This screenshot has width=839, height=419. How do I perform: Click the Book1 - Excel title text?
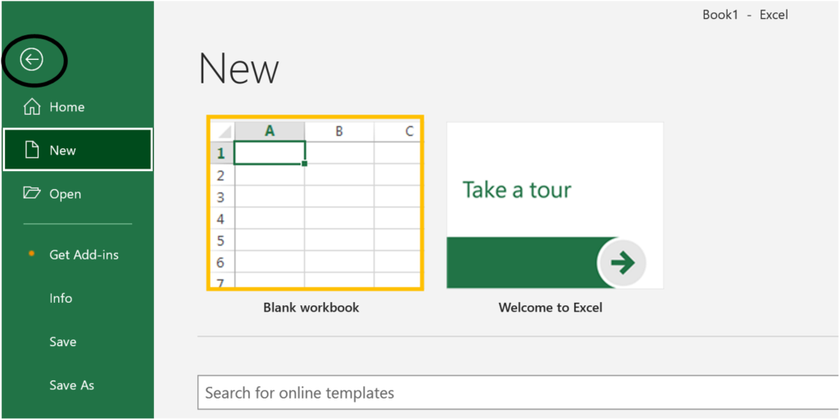[x=746, y=15]
